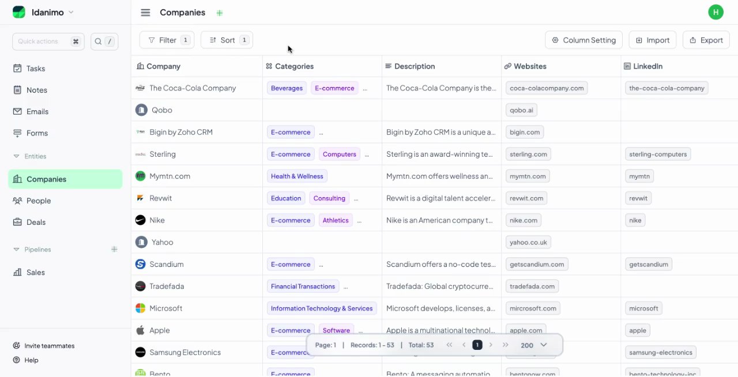Click the Microsoft logo icon in the table
Image resolution: width=738 pixels, height=377 pixels.
[140, 308]
